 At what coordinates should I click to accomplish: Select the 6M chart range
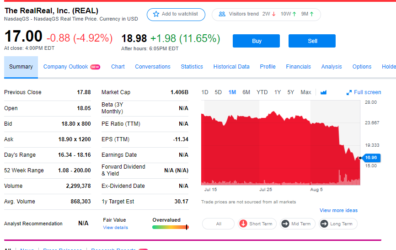(246, 92)
